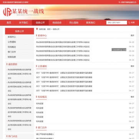Open 统战动态 navigation item
The width and height of the screenshot is (139, 139).
(57, 23)
